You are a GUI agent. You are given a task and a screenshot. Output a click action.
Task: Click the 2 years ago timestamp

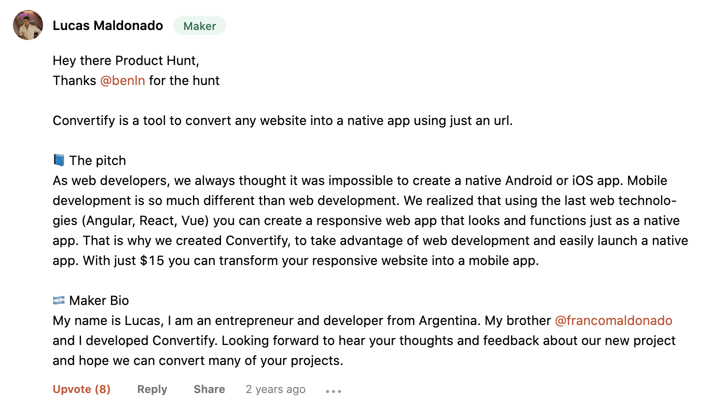click(x=275, y=389)
